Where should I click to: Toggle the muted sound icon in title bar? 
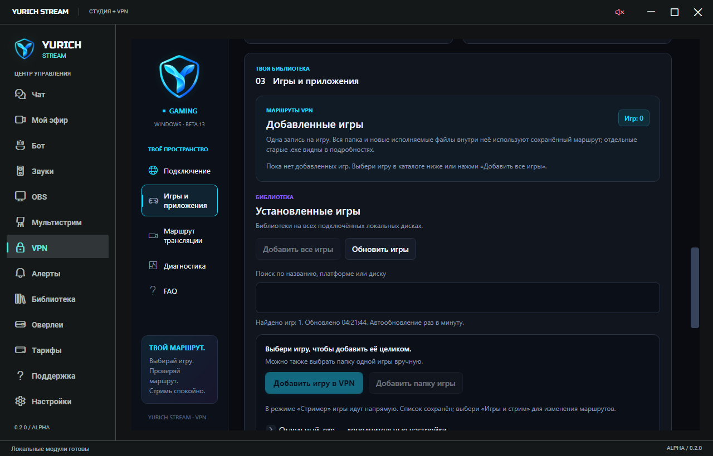tap(619, 12)
